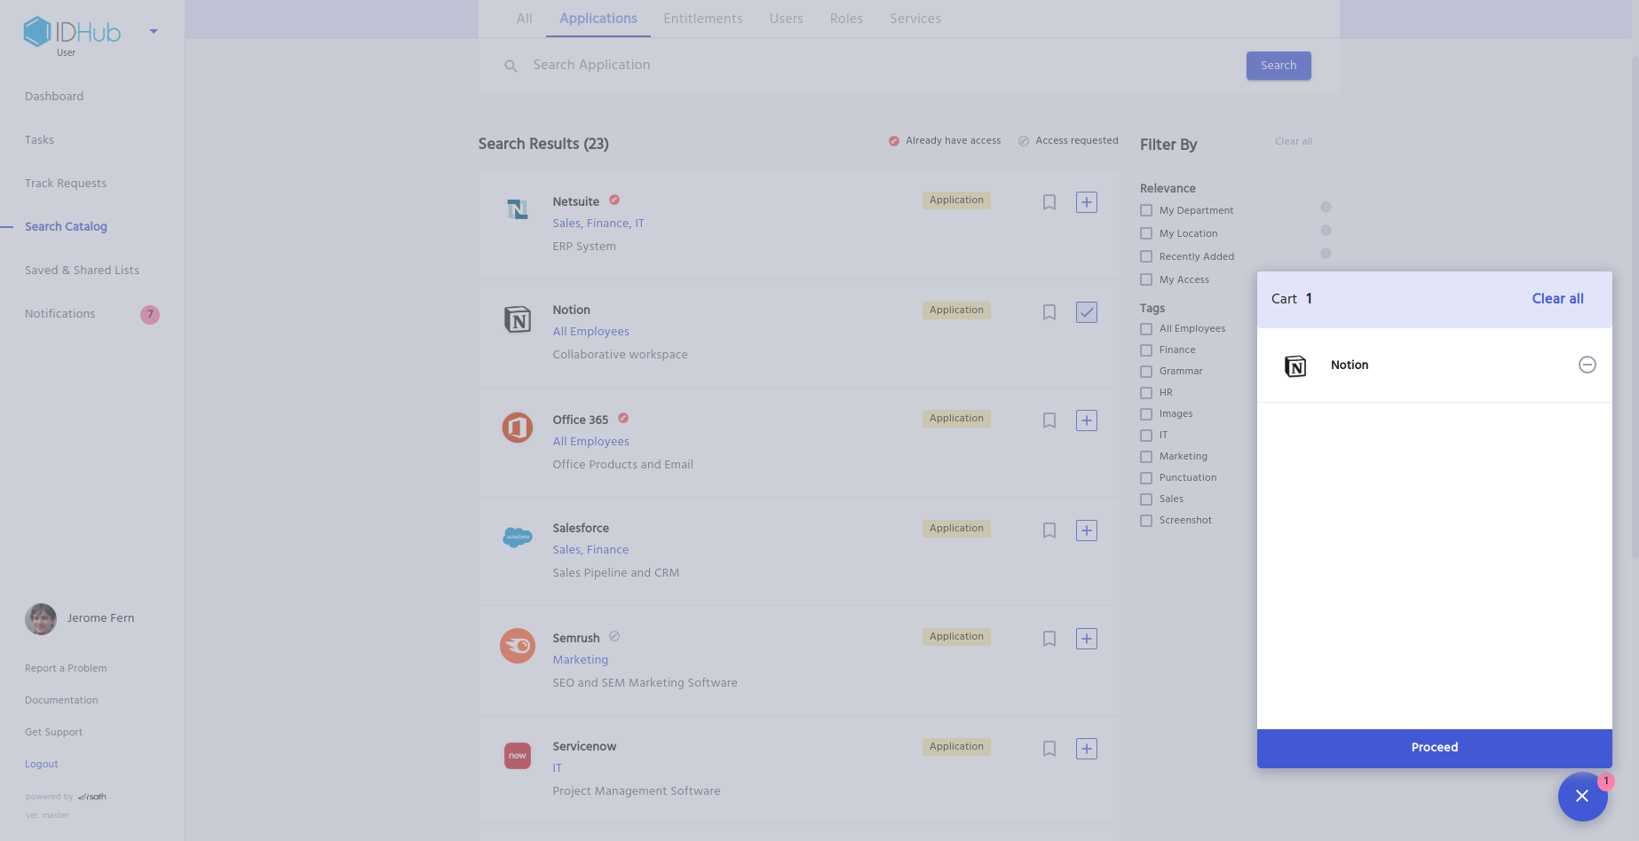Add Salesforce to cart with plus icon

(x=1086, y=531)
